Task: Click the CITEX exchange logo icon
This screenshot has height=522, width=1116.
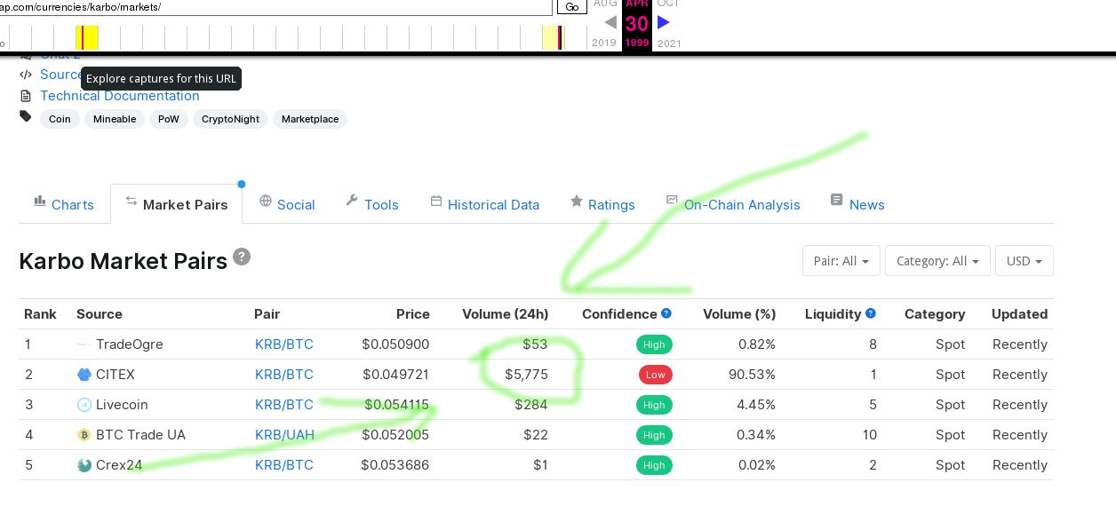Action: click(84, 375)
